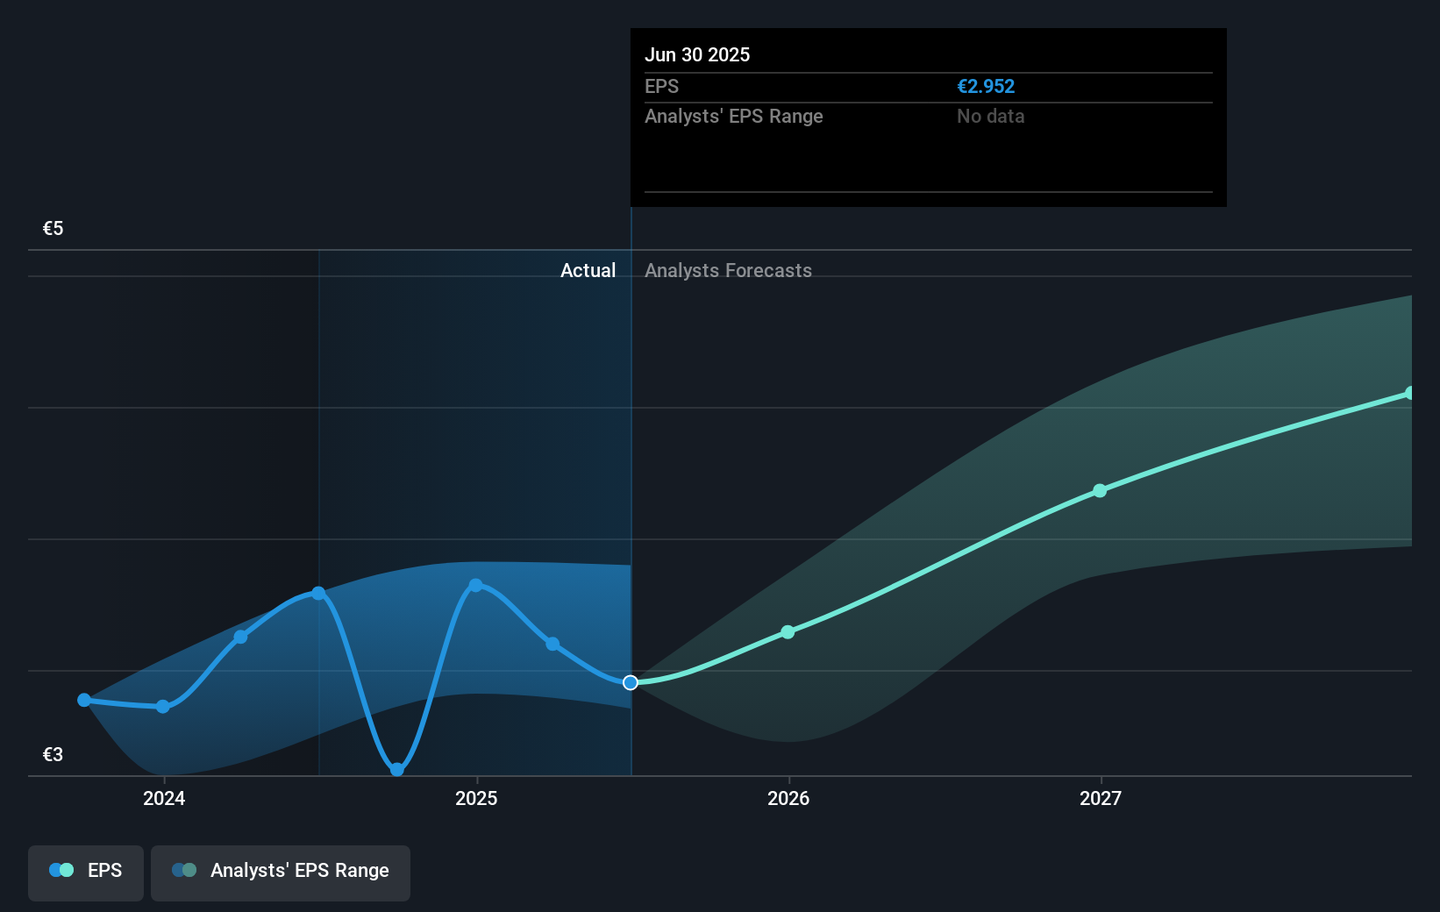Click the Analysts' EPS Range legend dot icon
Image resolution: width=1440 pixels, height=912 pixels.
[x=183, y=869]
